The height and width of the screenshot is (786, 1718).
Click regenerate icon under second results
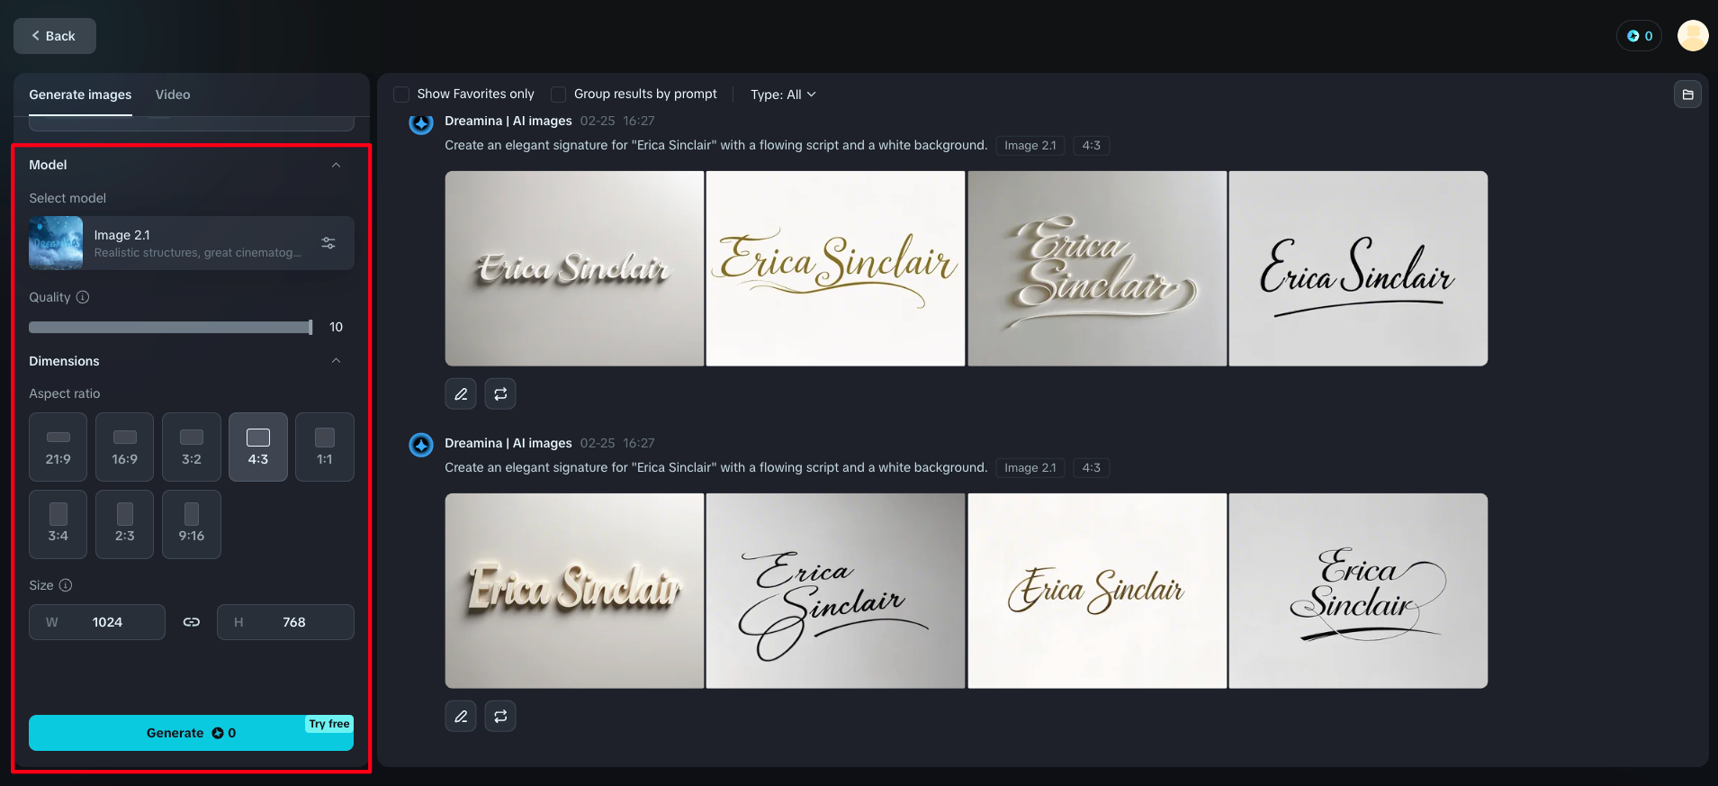click(x=500, y=716)
